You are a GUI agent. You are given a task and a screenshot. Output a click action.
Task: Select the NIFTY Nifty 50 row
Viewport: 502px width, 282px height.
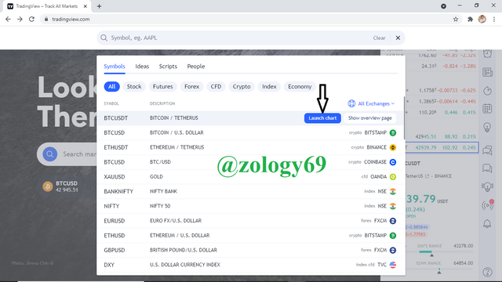pos(250,206)
